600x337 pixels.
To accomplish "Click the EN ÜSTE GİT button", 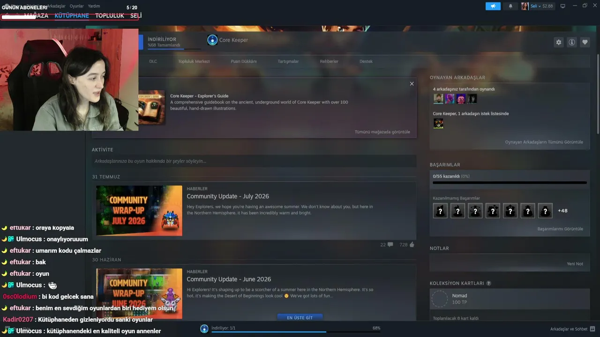I will [x=300, y=317].
